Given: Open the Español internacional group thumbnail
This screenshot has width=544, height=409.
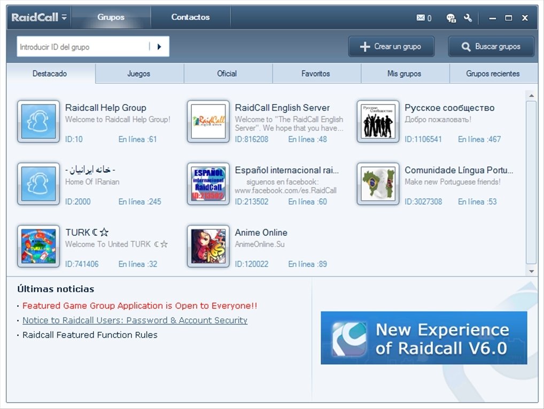Looking at the screenshot, I should [208, 184].
